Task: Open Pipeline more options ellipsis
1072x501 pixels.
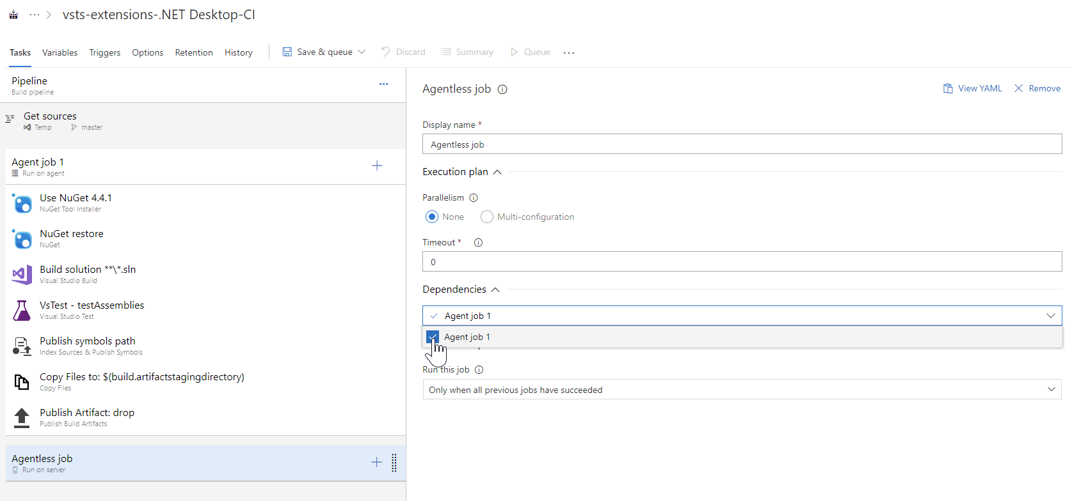Action: tap(383, 84)
